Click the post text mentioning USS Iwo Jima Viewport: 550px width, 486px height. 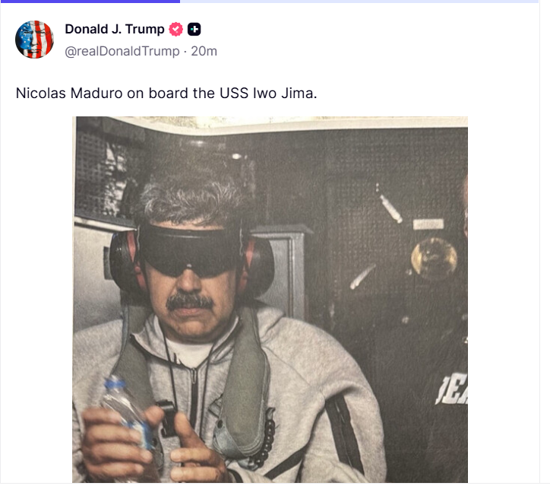click(166, 94)
